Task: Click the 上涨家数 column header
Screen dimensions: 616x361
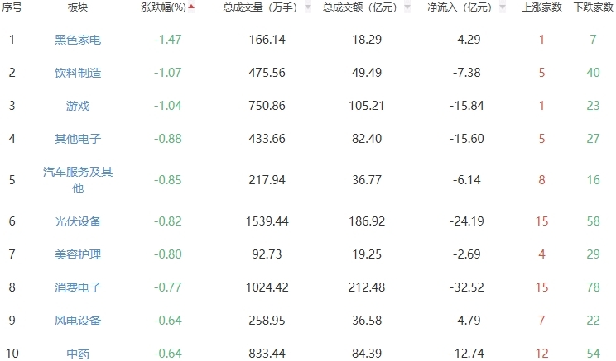Action: [542, 7]
